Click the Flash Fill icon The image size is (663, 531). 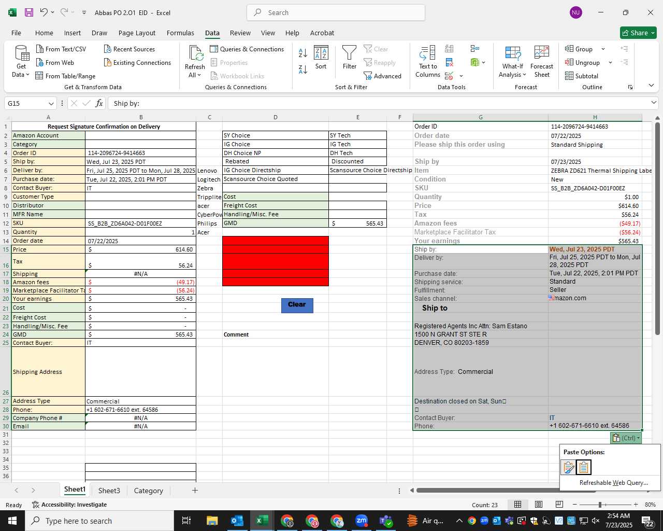[449, 49]
